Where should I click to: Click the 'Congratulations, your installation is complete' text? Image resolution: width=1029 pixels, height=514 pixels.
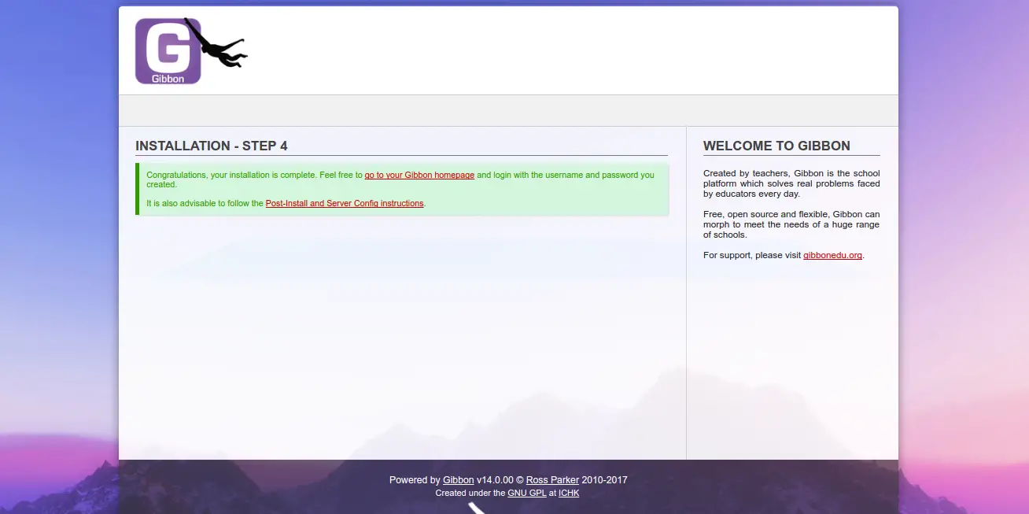point(231,175)
